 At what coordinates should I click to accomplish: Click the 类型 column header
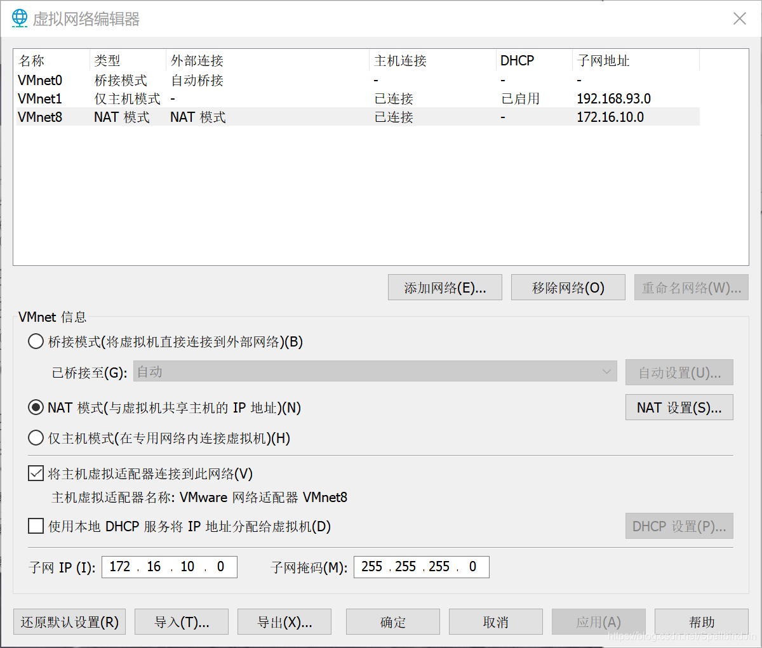click(128, 61)
